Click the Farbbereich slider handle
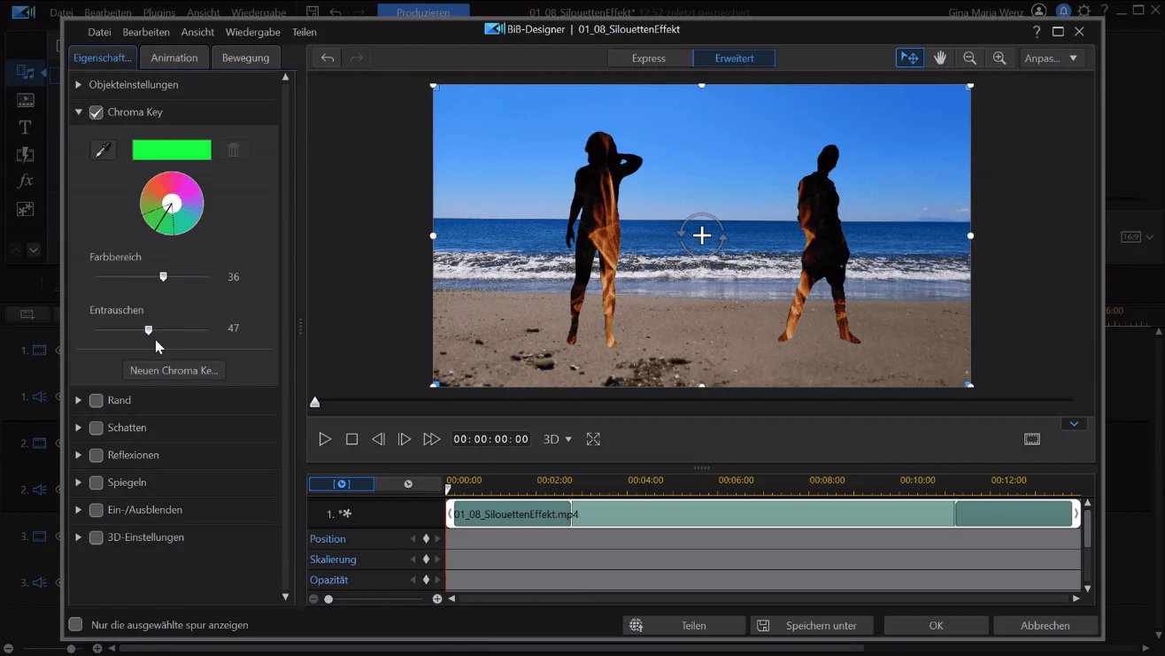The height and width of the screenshot is (656, 1165). tap(163, 277)
